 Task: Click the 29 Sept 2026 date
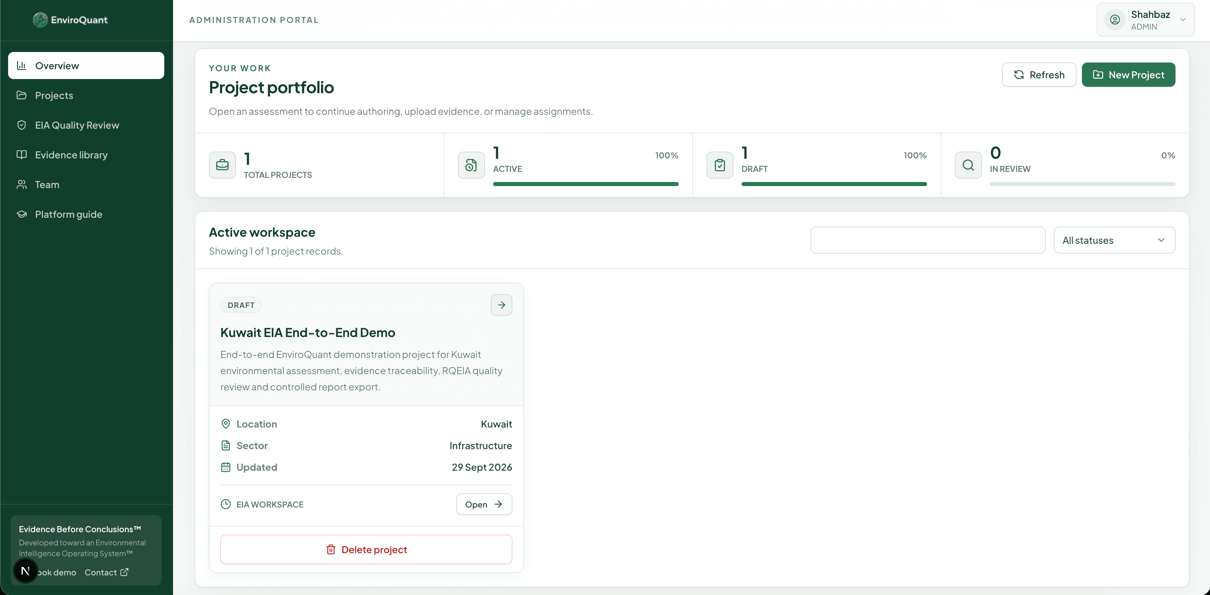point(482,467)
